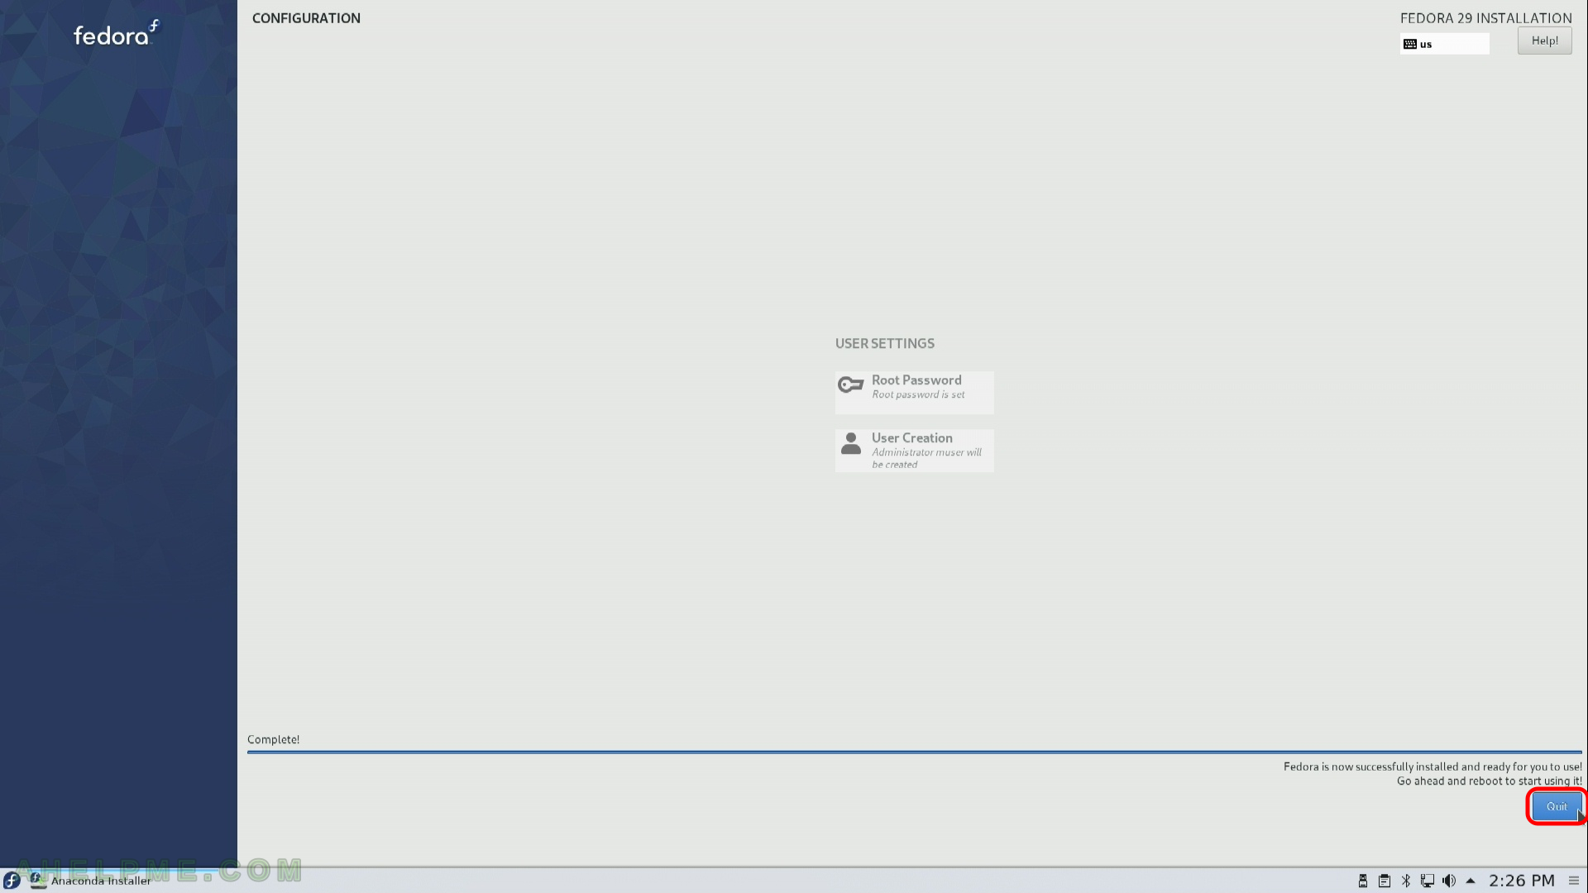This screenshot has height=893, width=1588.
Task: Open the Root Password setting
Action: (914, 392)
